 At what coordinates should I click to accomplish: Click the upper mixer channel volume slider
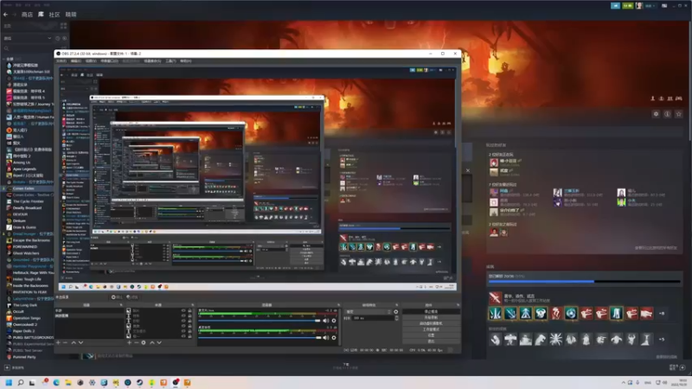pyautogui.click(x=259, y=321)
